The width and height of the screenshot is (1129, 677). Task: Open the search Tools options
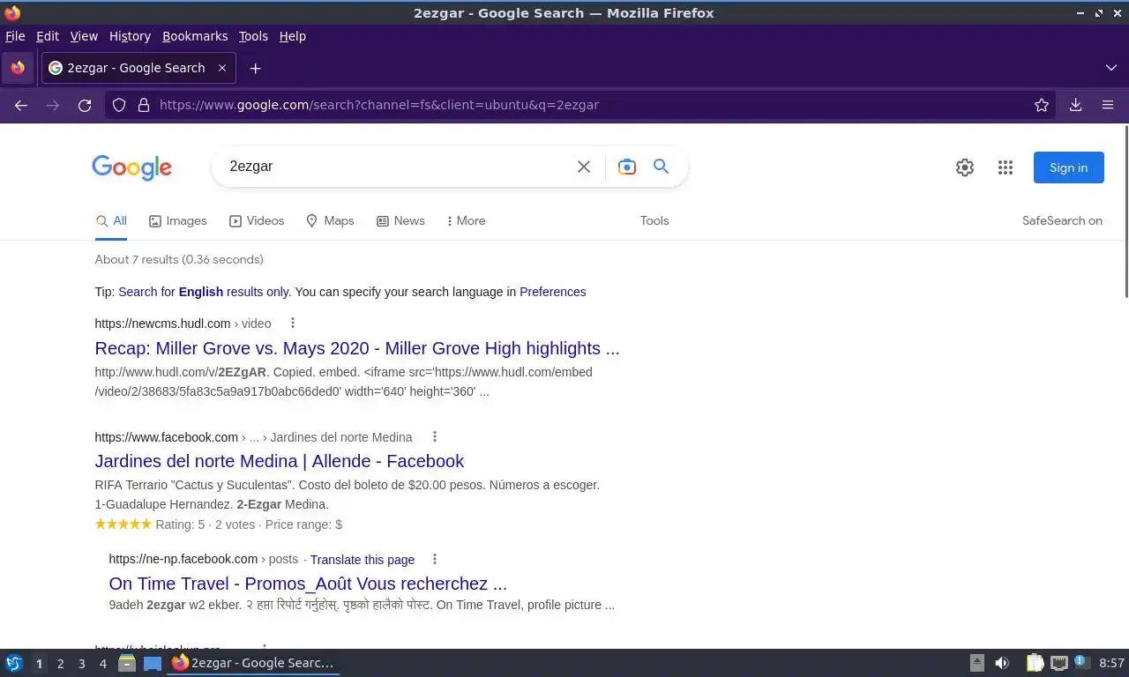pos(654,221)
